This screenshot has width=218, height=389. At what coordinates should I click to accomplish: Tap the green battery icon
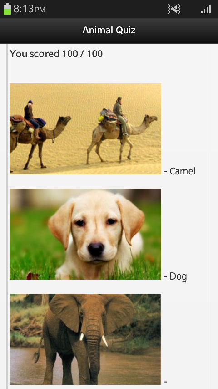(7, 9)
